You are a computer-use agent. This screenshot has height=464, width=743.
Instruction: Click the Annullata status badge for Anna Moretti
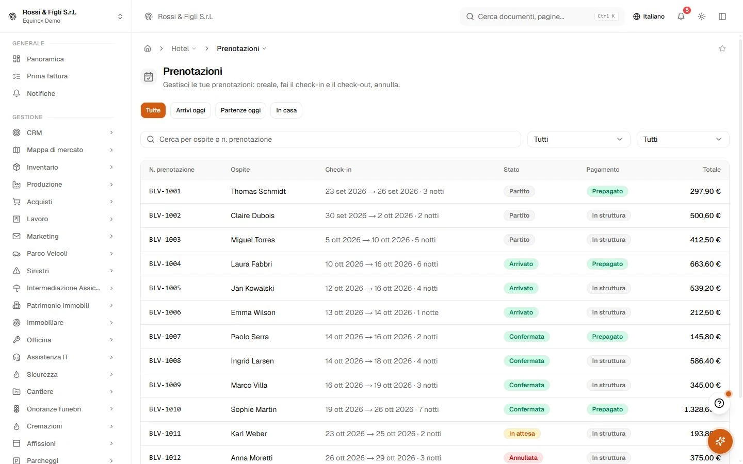point(523,458)
